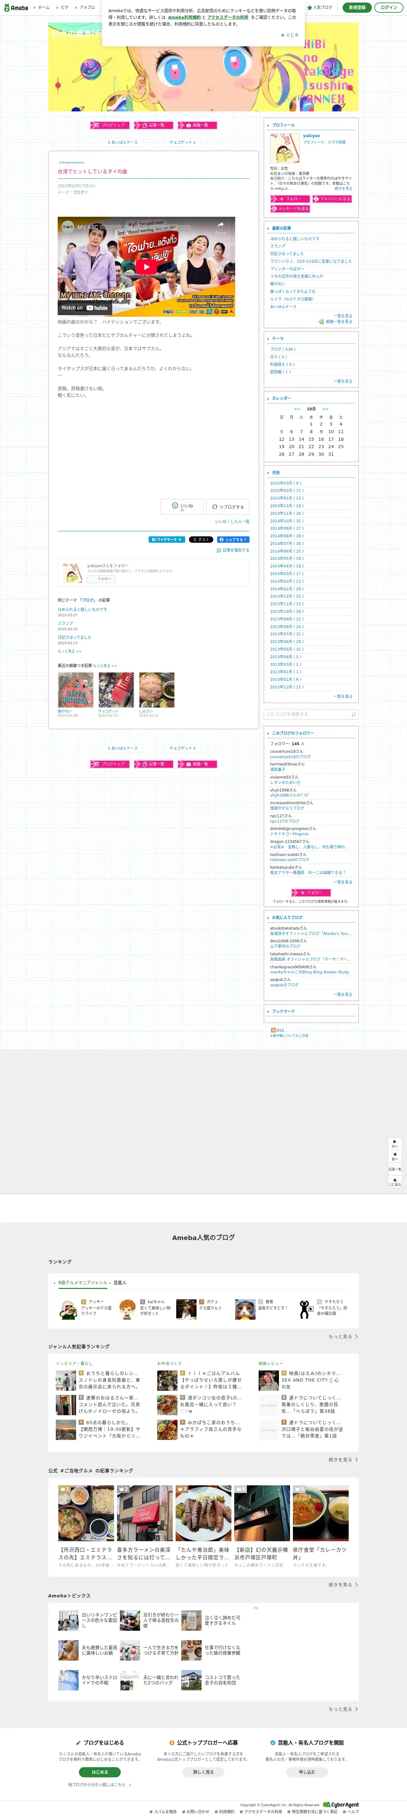407x1817 pixels.
Task: Click the green はじめる button
Action: 100,1772
